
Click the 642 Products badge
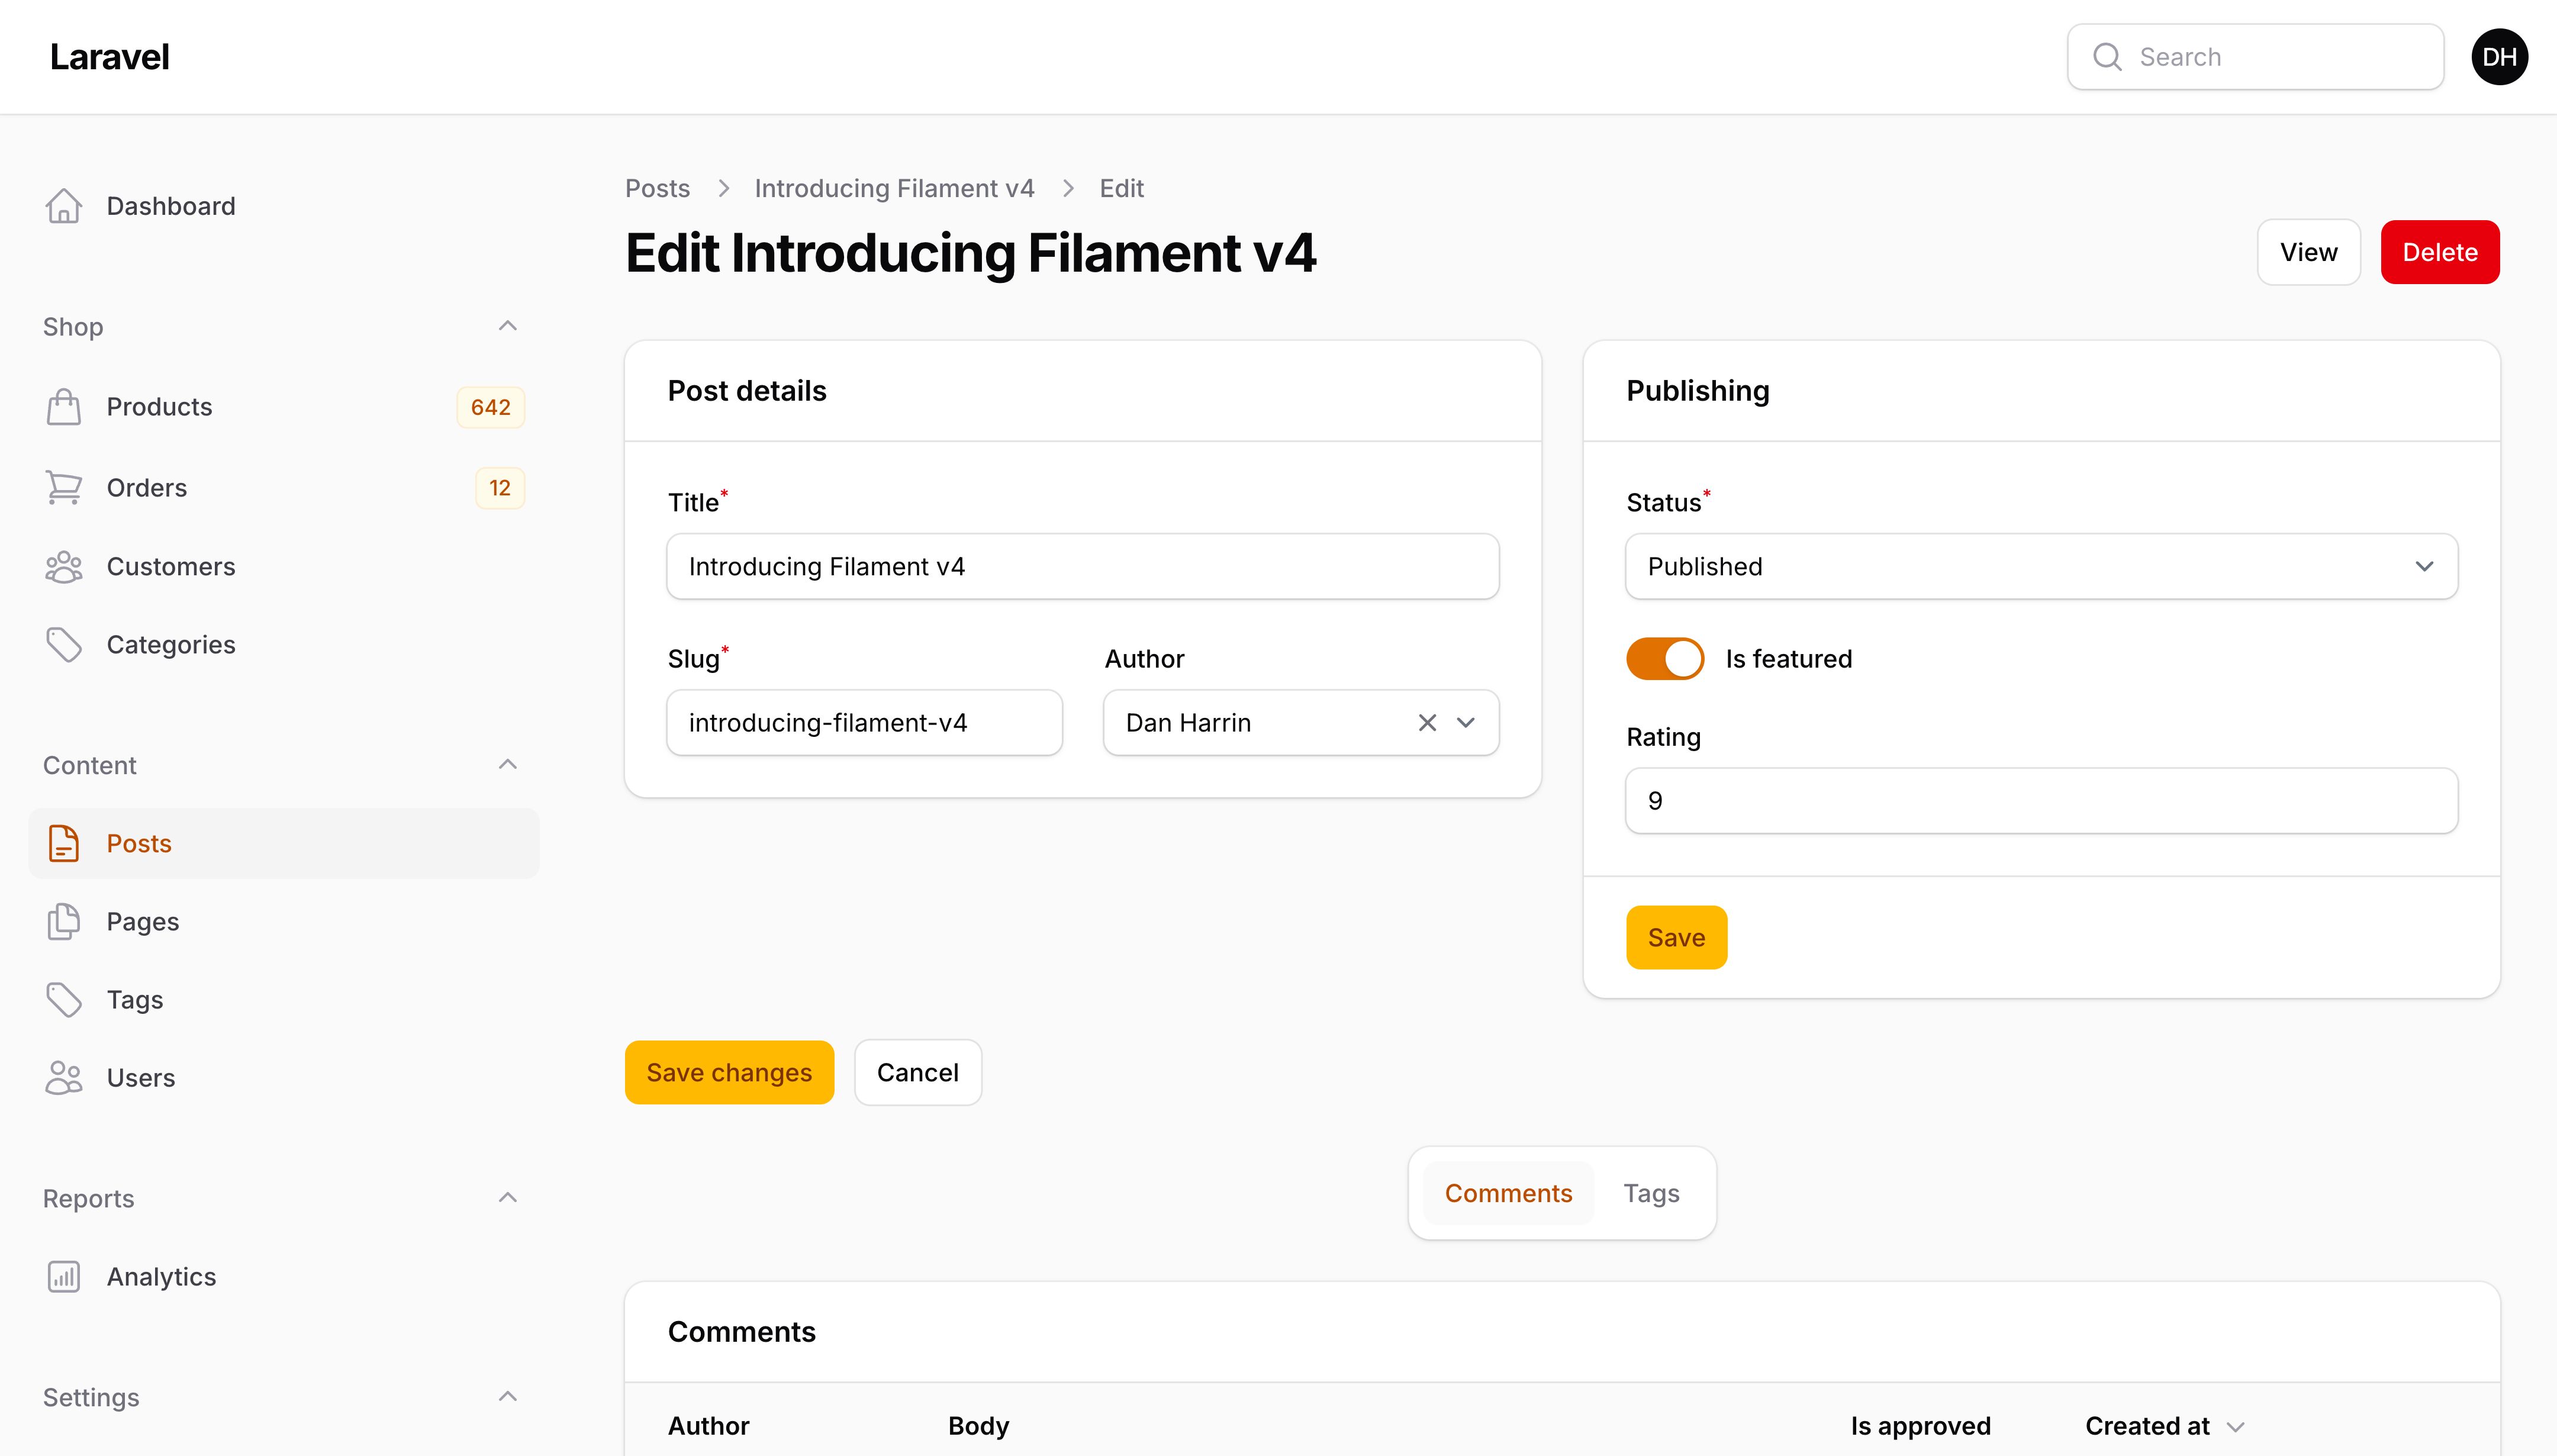click(490, 407)
